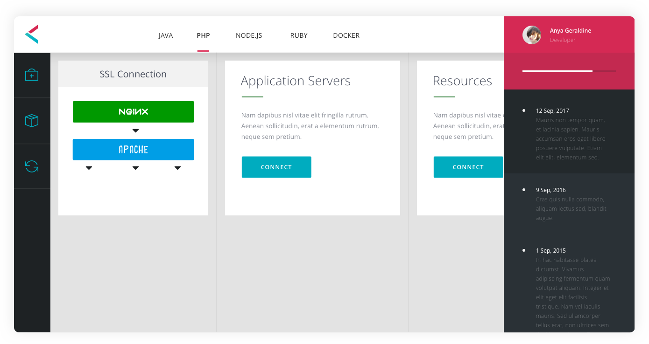Select the 9 Sep, 2016 timeline entry
The height and width of the screenshot is (344, 649).
[x=551, y=190]
